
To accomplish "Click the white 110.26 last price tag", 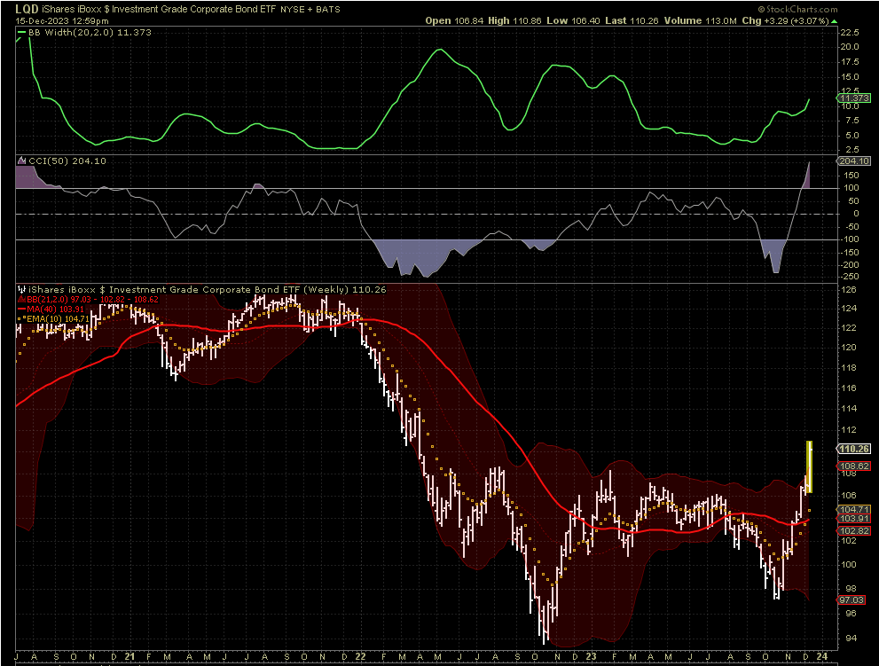I will point(854,449).
